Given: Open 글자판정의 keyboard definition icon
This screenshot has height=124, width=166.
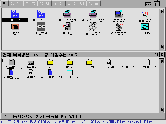Looking at the screenshot, I should pos(93,27).
